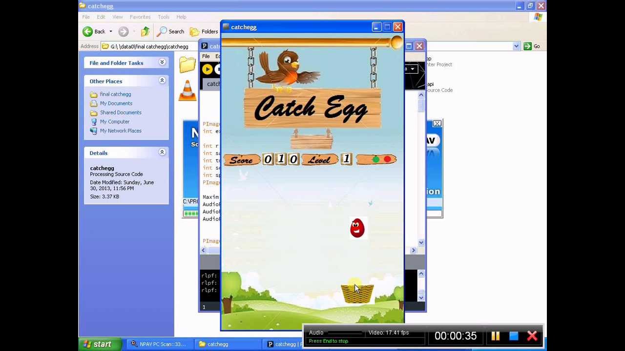Open the address bar dropdown
625x351 pixels.
(x=516, y=46)
